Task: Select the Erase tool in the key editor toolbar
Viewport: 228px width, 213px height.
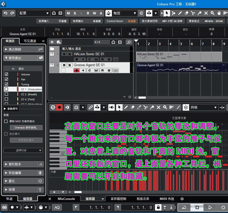Action: click(133, 107)
